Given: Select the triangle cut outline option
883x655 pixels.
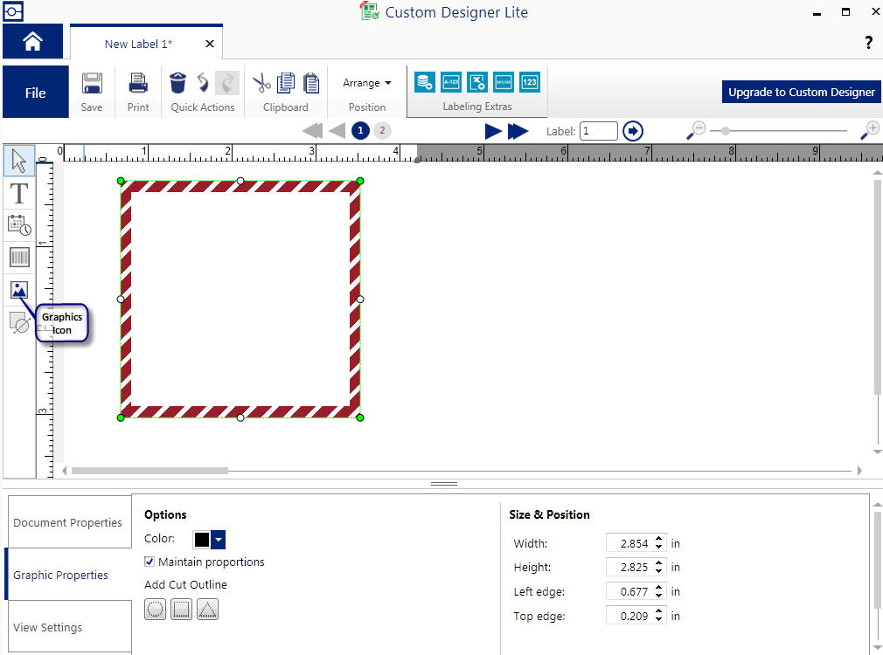Looking at the screenshot, I should (x=207, y=610).
